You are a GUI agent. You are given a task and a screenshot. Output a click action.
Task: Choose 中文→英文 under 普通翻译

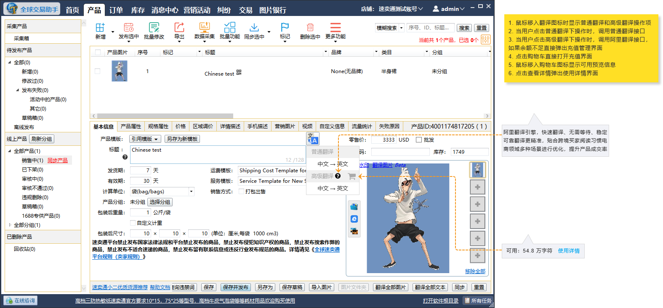point(333,164)
